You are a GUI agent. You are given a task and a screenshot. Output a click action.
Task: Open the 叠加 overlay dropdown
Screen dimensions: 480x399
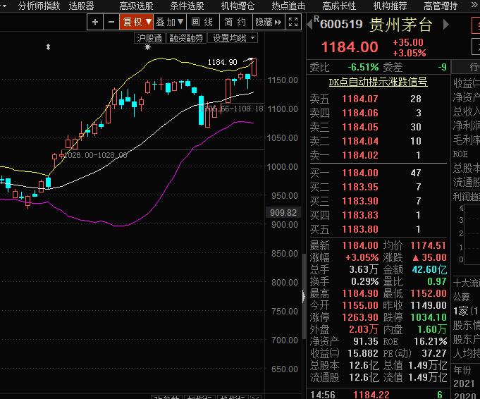click(x=170, y=22)
